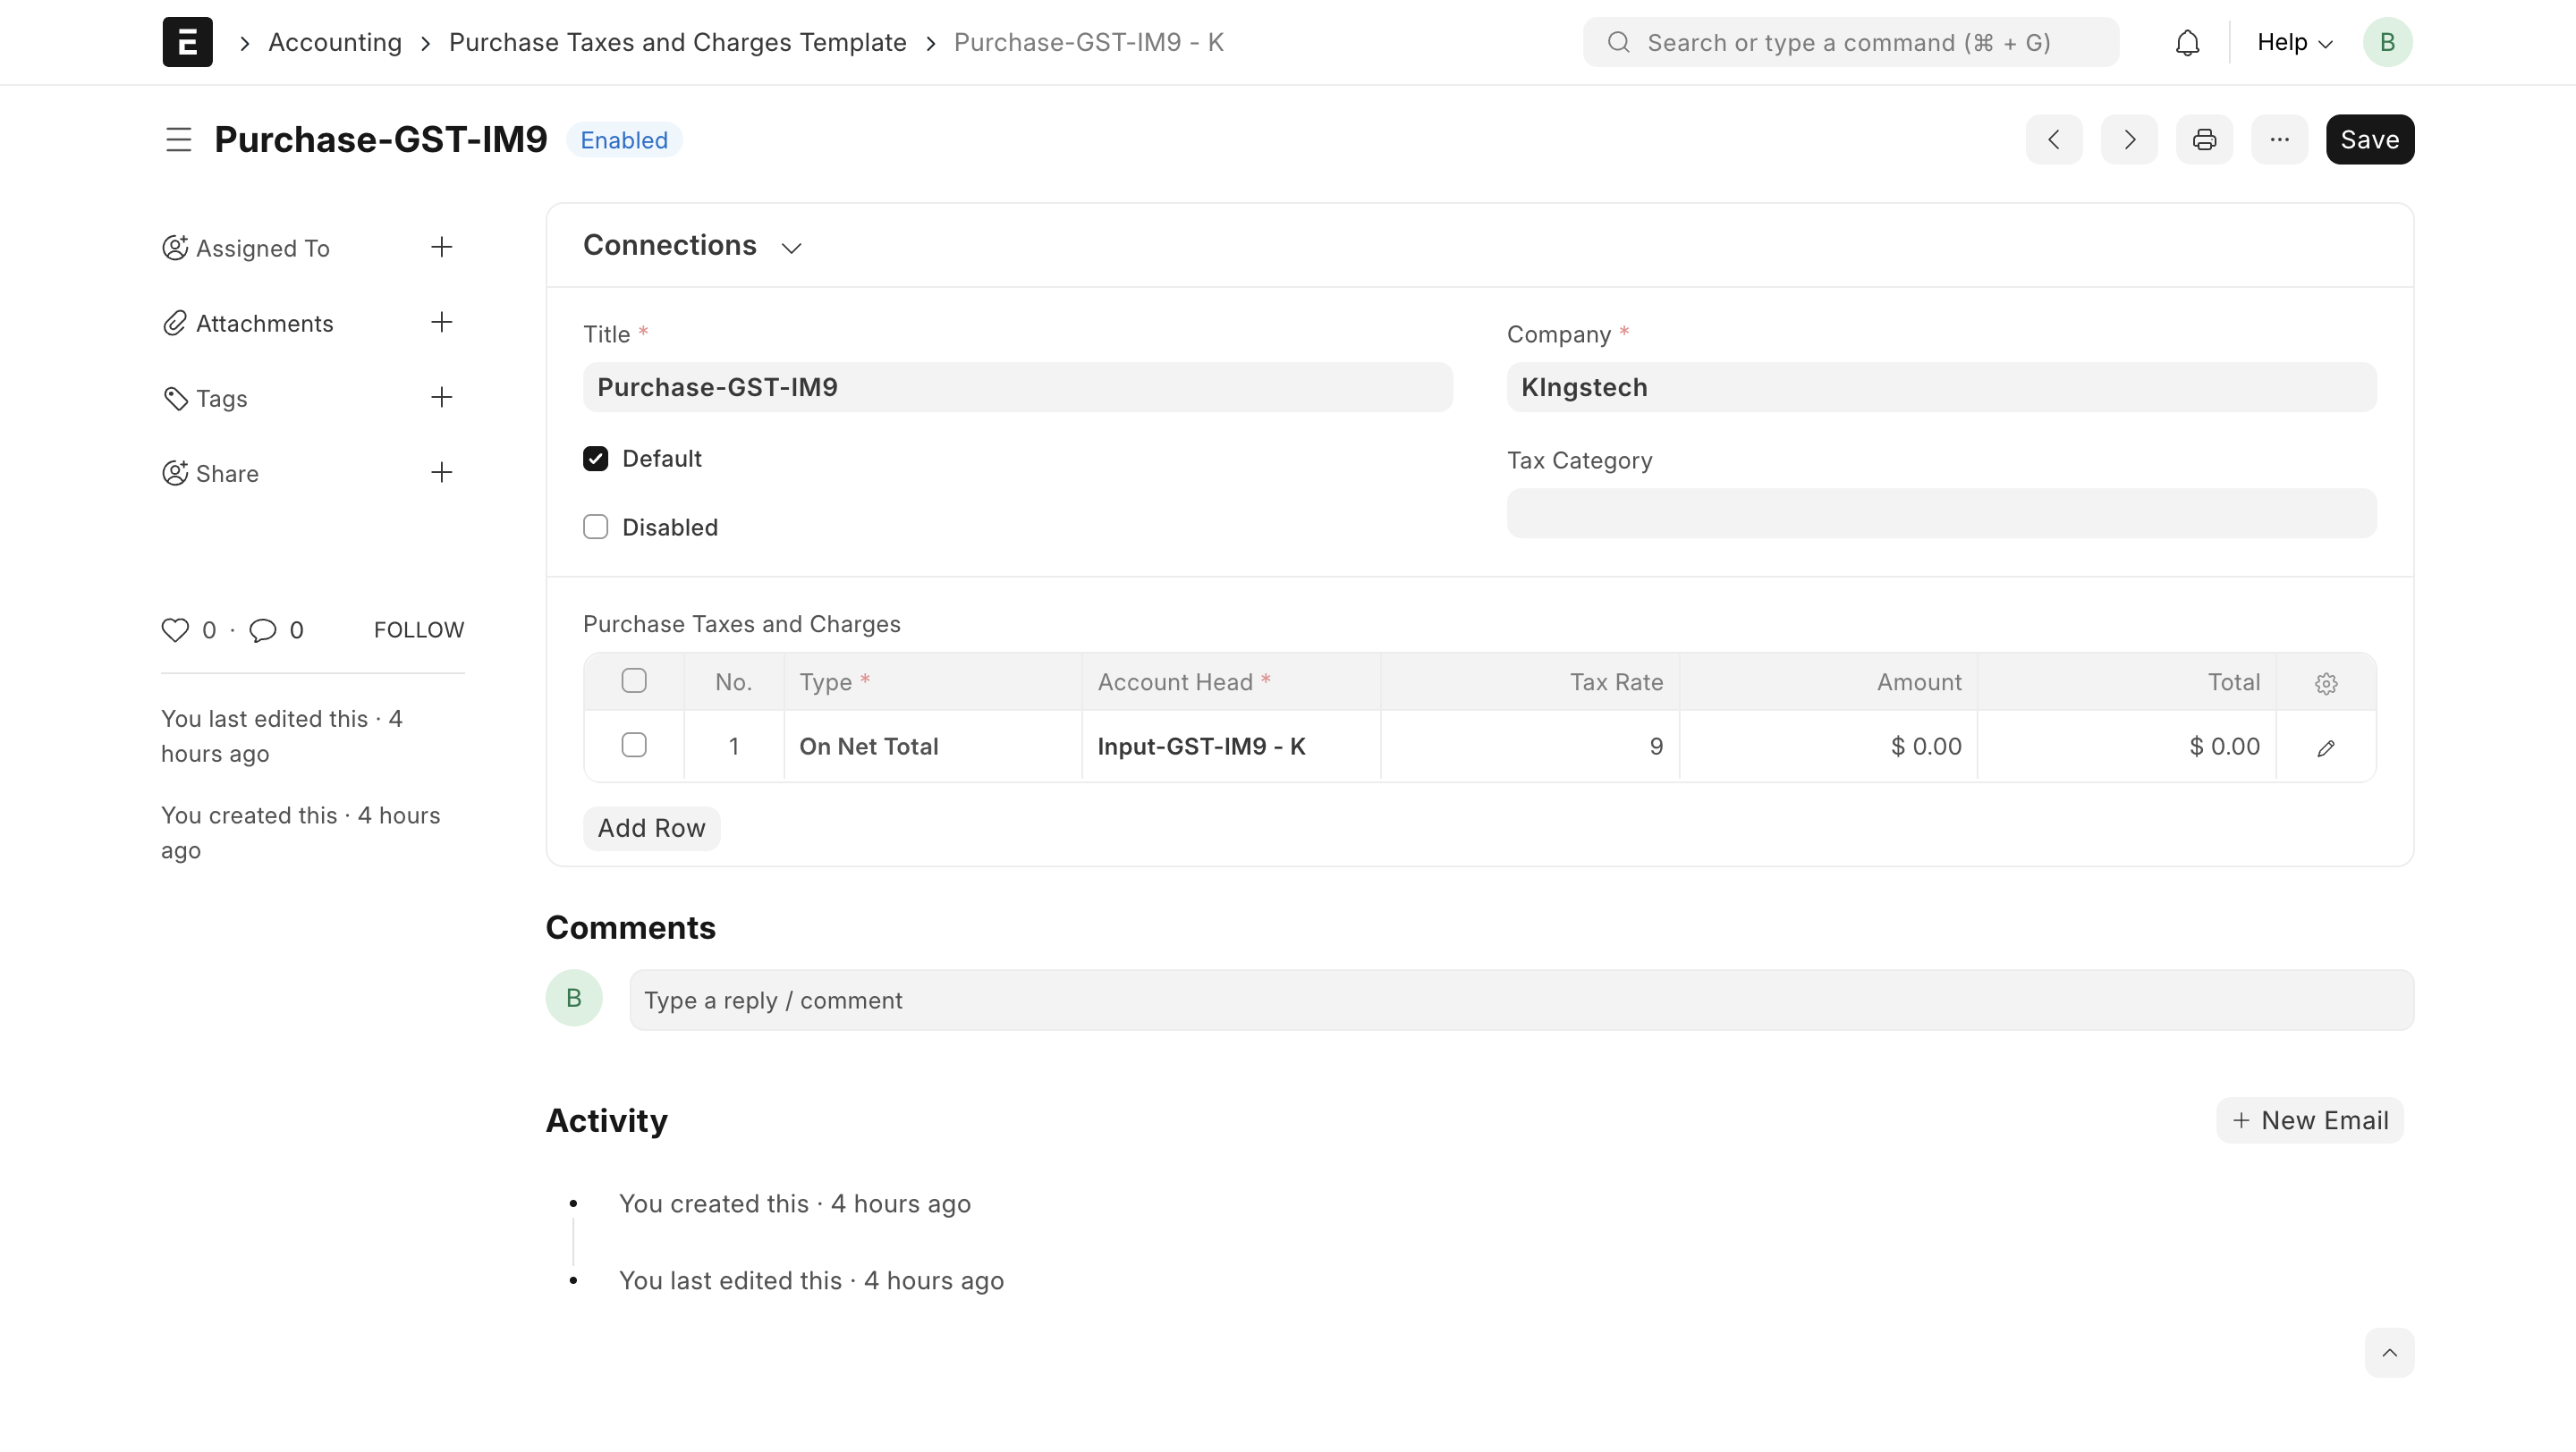Screen dimensions: 2576x1452
Task: Open the Help dropdown menu
Action: [x=2294, y=43]
